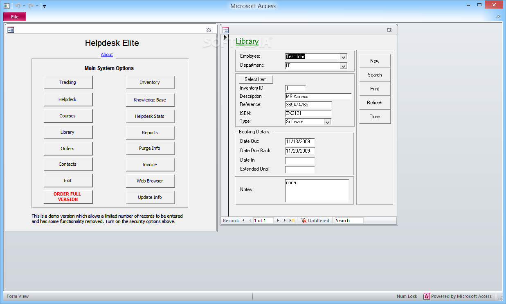Click the Department combo box text 'IT'

288,65
